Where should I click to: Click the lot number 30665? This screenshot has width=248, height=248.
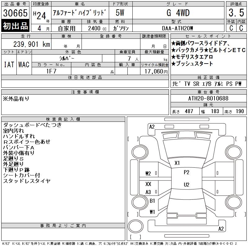pos(15,14)
